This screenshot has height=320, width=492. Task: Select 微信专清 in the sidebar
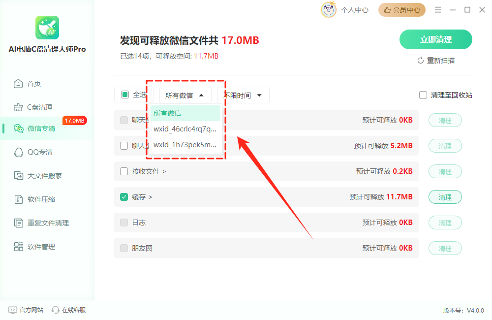coord(34,128)
